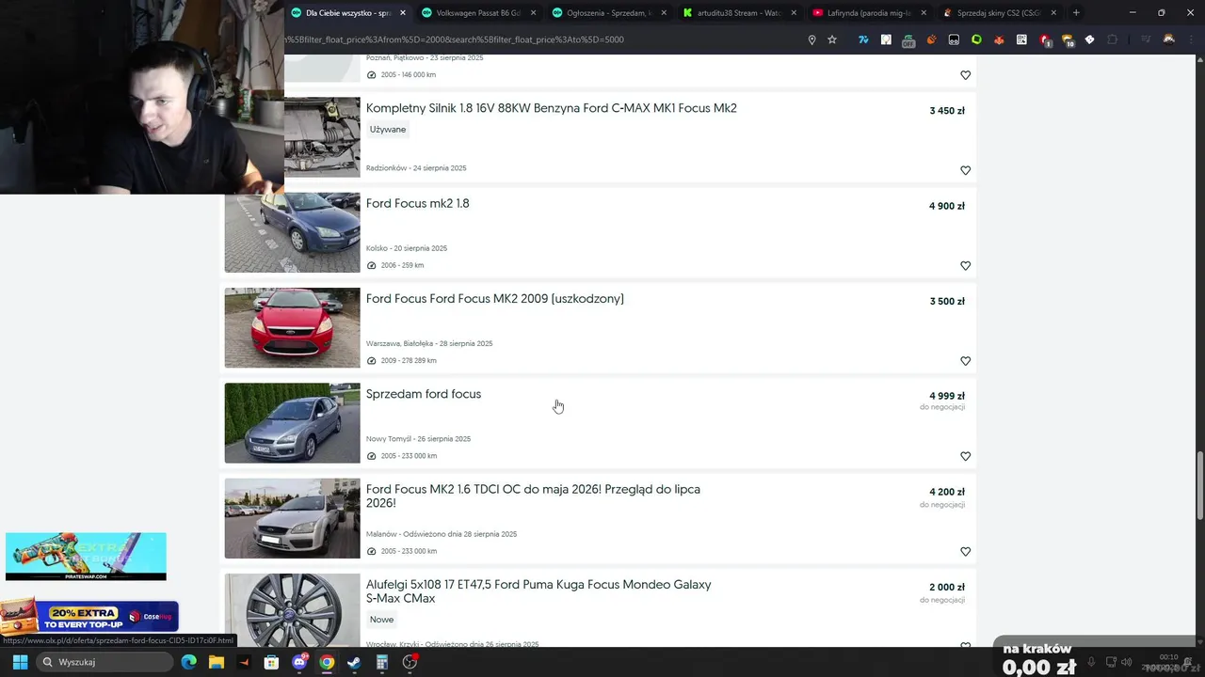
Task: Click the blue 7tv extension icon
Action: coord(863,39)
